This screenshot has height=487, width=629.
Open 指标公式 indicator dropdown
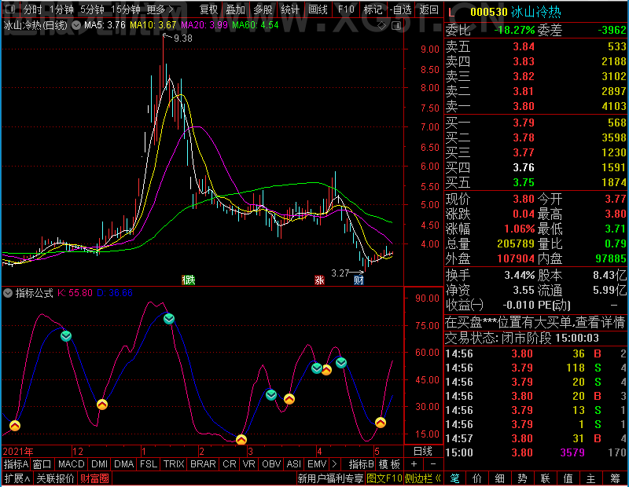8,293
